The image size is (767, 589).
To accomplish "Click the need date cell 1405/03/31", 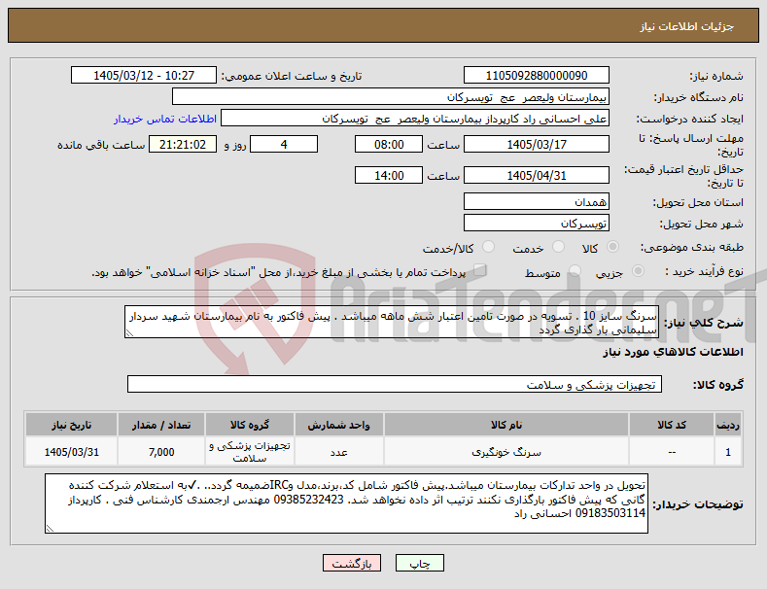I will [x=71, y=452].
